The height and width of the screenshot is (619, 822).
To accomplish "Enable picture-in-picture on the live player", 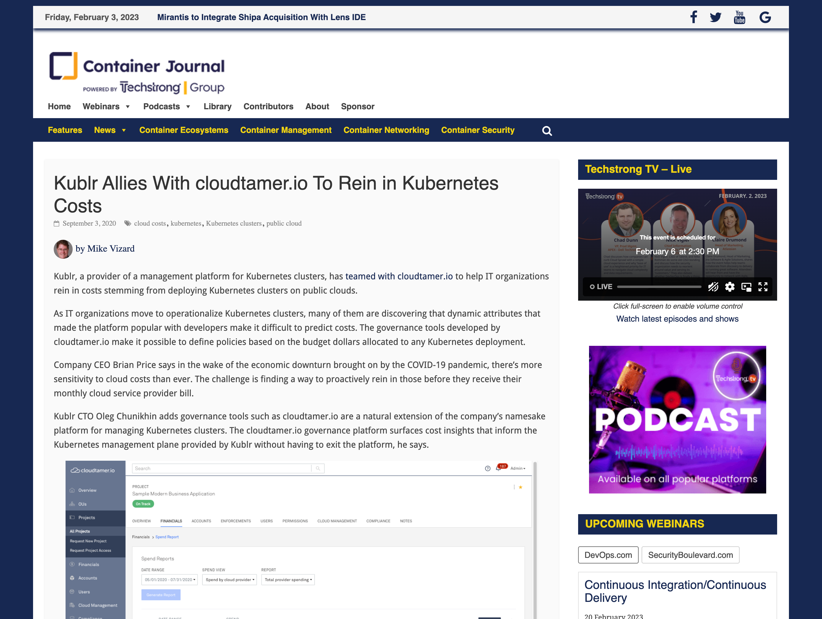I will [x=746, y=287].
